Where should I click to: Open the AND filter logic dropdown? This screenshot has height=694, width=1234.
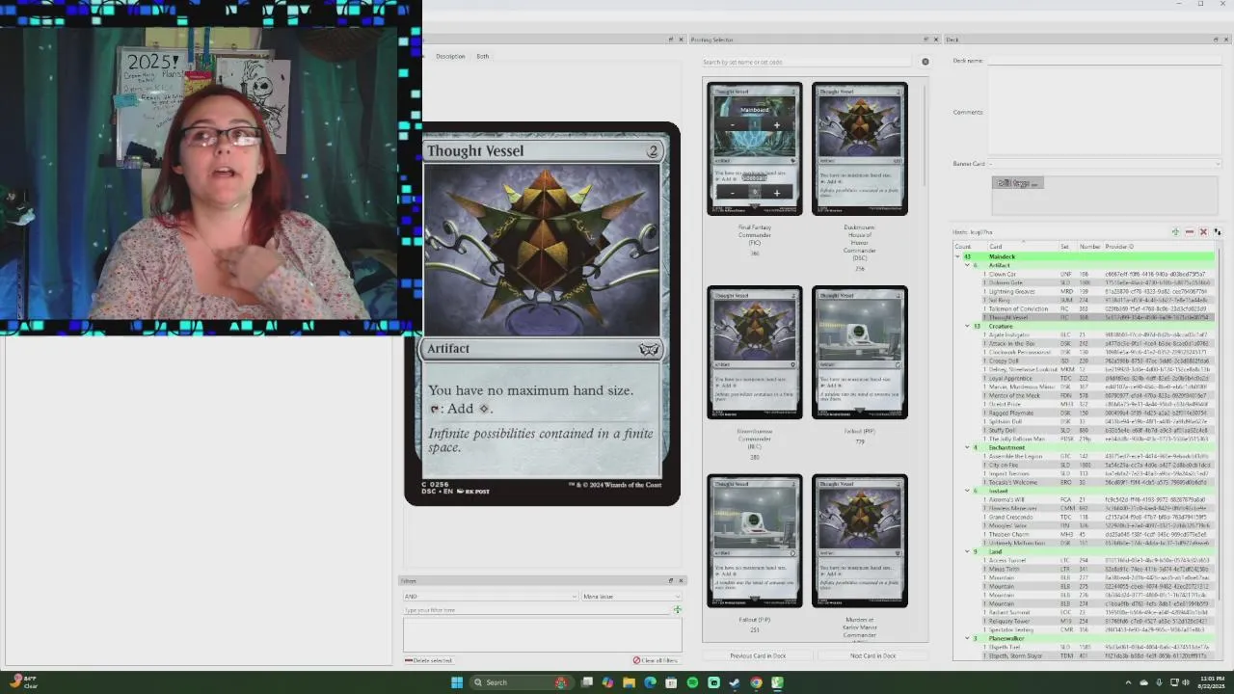coord(491,597)
